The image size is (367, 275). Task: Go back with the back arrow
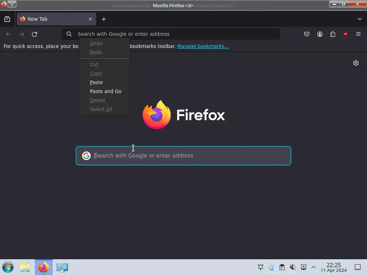click(x=9, y=34)
